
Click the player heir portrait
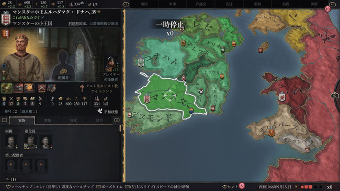click(x=110, y=64)
